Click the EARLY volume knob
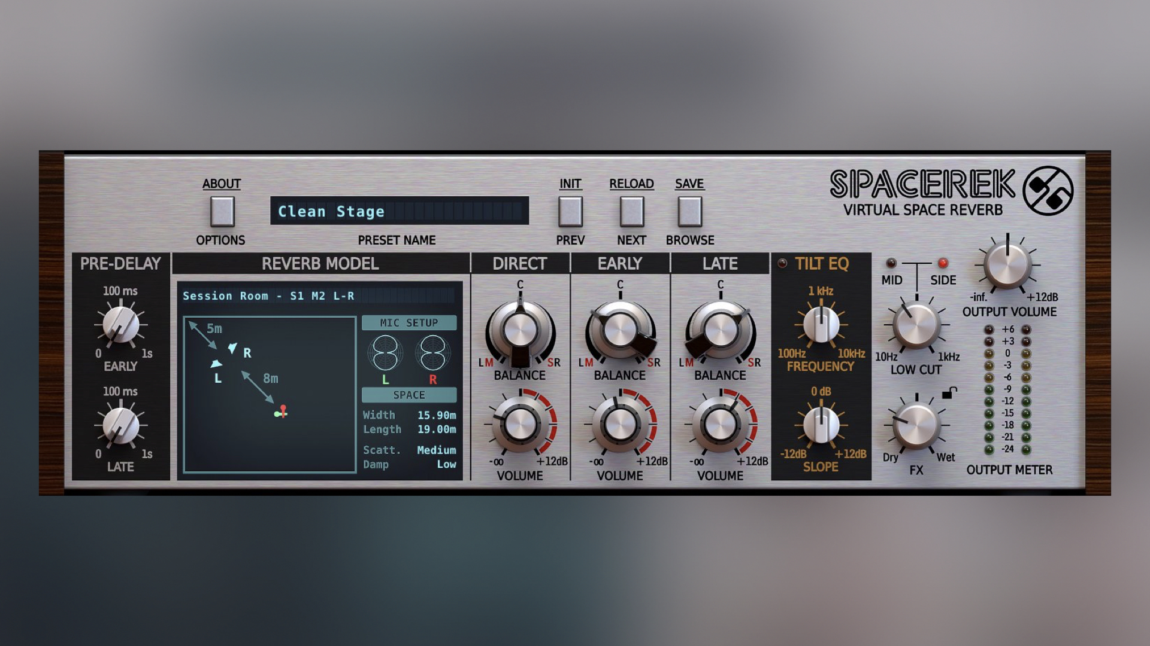The image size is (1150, 646). (620, 424)
